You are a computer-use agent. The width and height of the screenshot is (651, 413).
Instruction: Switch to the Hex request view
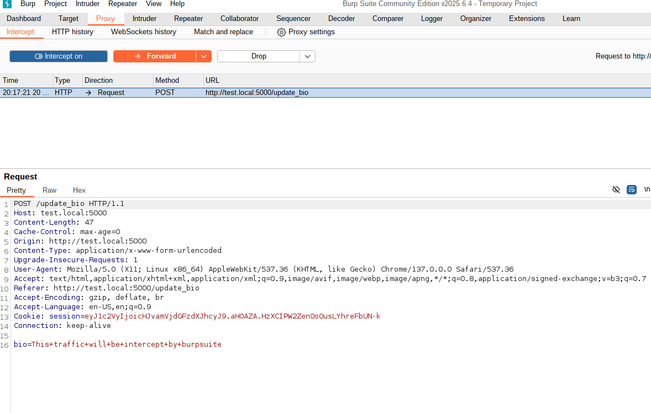click(x=79, y=190)
